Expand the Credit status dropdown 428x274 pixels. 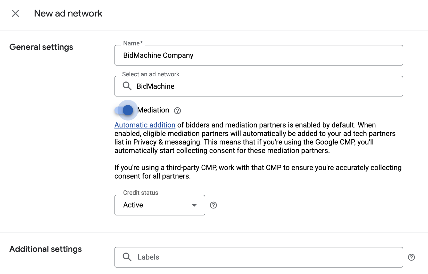[160, 205]
